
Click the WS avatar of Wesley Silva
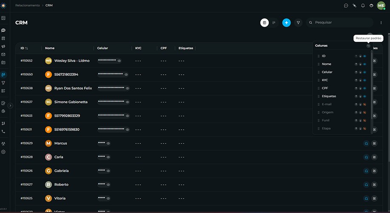[49, 61]
